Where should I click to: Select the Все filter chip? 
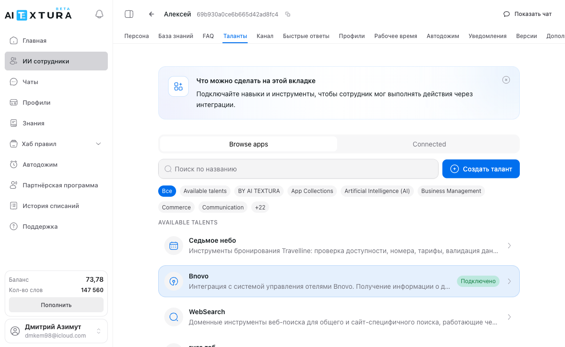(x=167, y=191)
